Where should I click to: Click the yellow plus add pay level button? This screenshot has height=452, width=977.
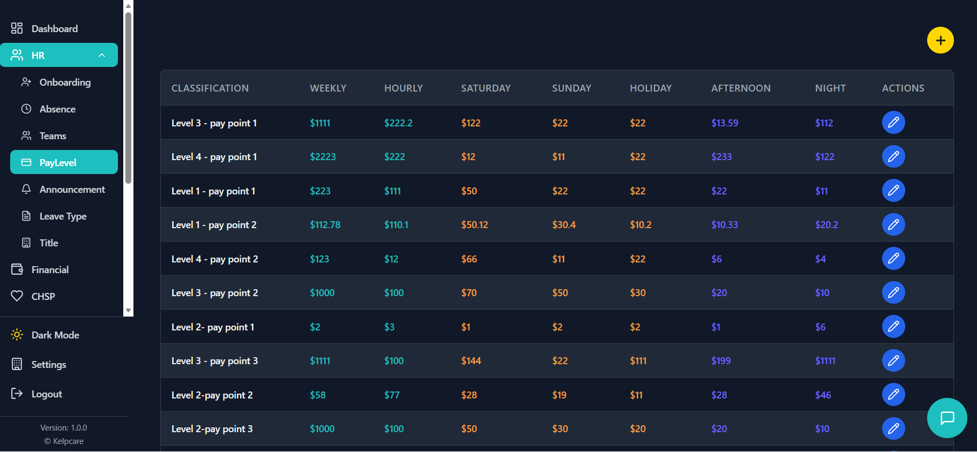tap(940, 40)
